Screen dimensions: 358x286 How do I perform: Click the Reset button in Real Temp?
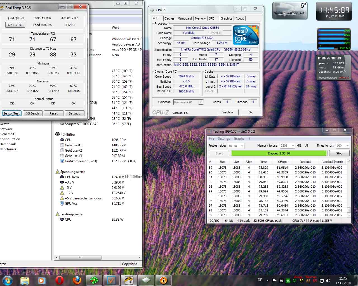53,113
